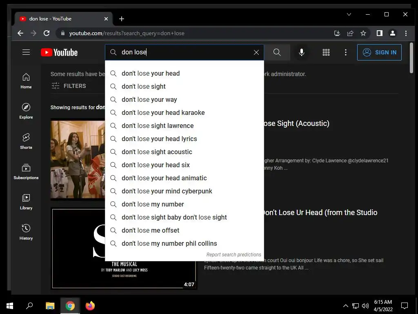Viewport: 418px width, 314px height.
Task: Share this page from the address bar
Action: click(x=350, y=33)
